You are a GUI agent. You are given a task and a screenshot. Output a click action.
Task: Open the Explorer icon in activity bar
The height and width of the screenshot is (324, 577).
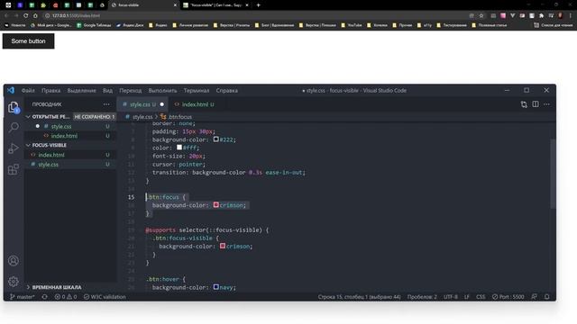coord(14,107)
